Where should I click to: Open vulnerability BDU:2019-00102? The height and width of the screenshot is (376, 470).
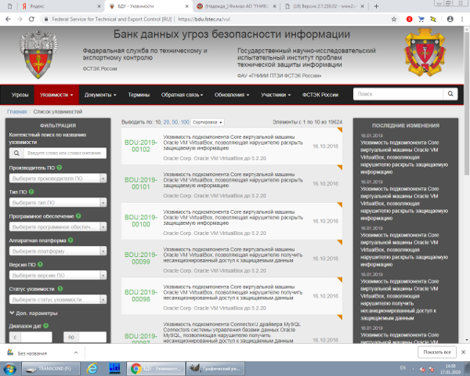point(140,146)
